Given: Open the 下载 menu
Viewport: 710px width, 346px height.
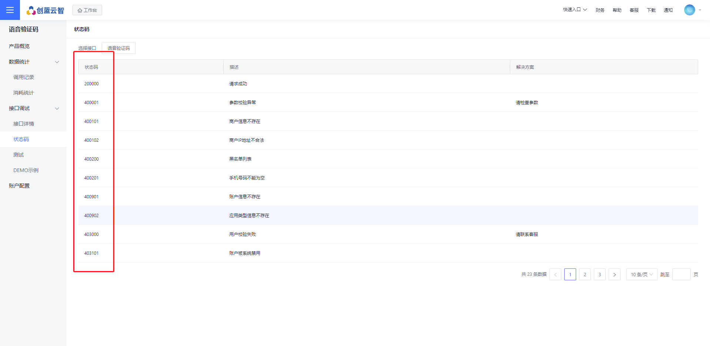Looking at the screenshot, I should click(x=651, y=10).
